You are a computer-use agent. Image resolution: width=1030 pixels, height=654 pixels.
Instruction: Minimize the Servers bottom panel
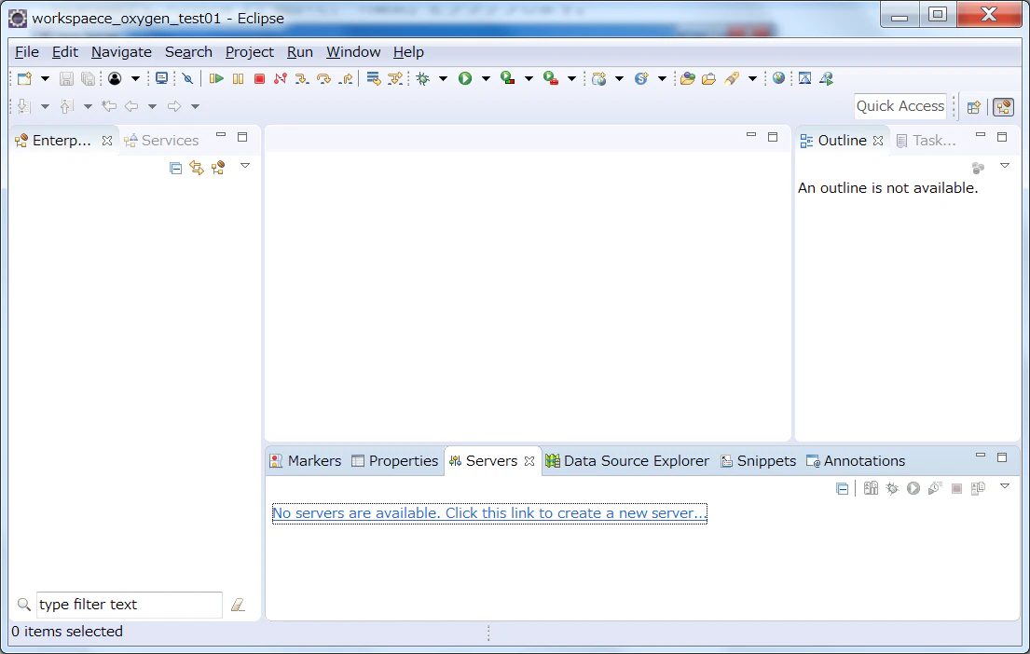pyautogui.click(x=980, y=456)
